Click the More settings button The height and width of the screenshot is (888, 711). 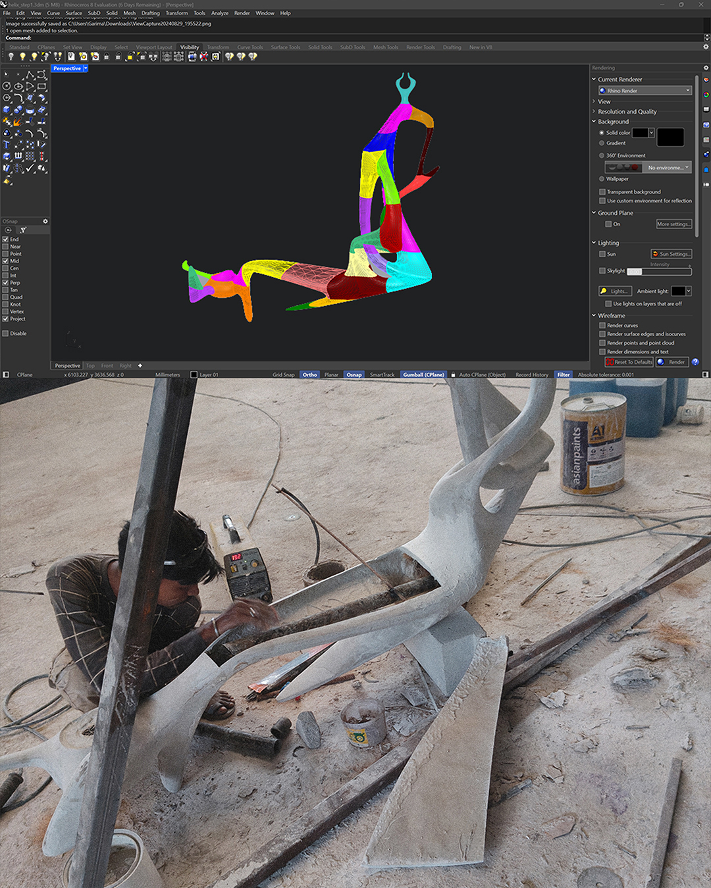674,224
